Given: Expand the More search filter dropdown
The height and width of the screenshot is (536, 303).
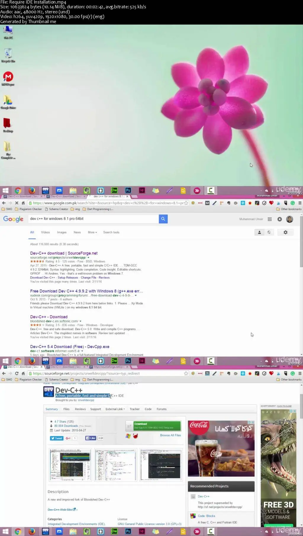Looking at the screenshot, I should [92, 232].
